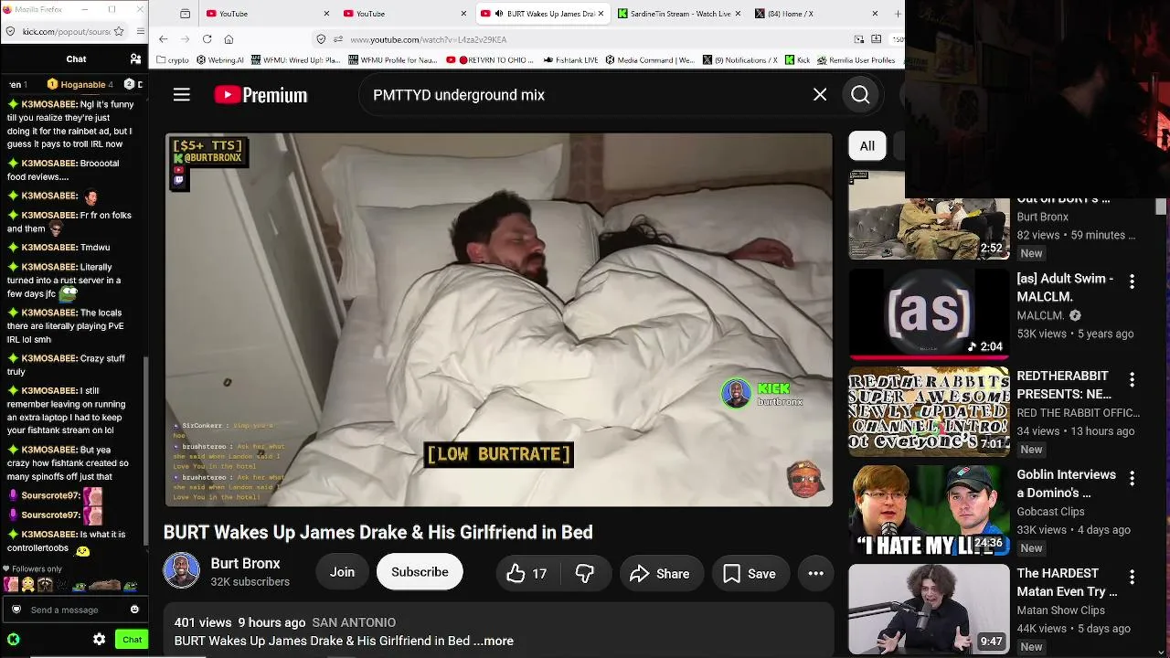Image resolution: width=1170 pixels, height=658 pixels.
Task: Go to YouTube Premium home logo
Action: (x=261, y=95)
